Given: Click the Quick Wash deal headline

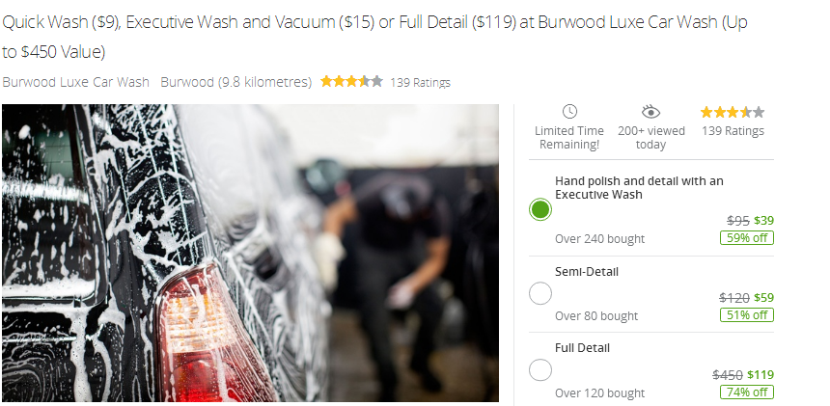Looking at the screenshot, I should click(x=374, y=37).
